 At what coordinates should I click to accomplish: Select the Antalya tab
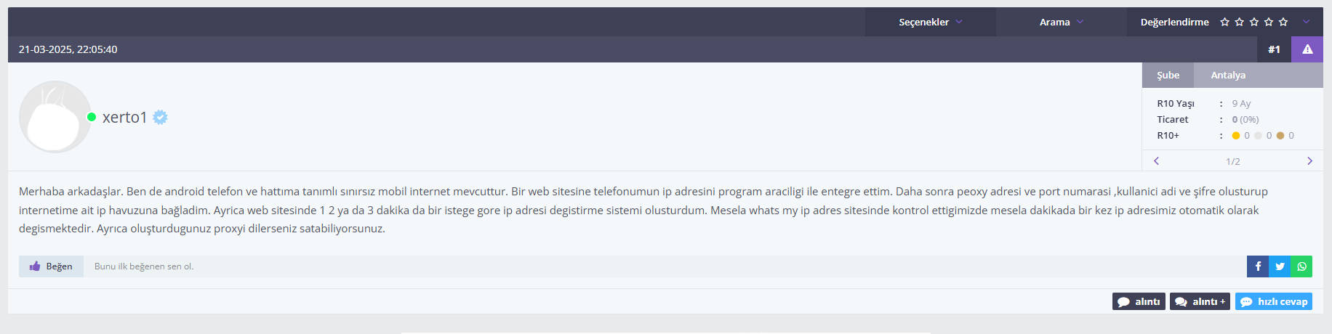pos(1228,75)
